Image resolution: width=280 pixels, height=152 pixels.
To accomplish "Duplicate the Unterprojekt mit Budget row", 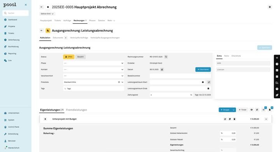I will click(x=230, y=119).
